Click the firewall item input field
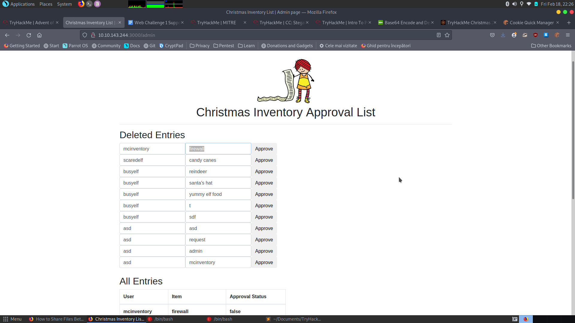 click(x=218, y=149)
